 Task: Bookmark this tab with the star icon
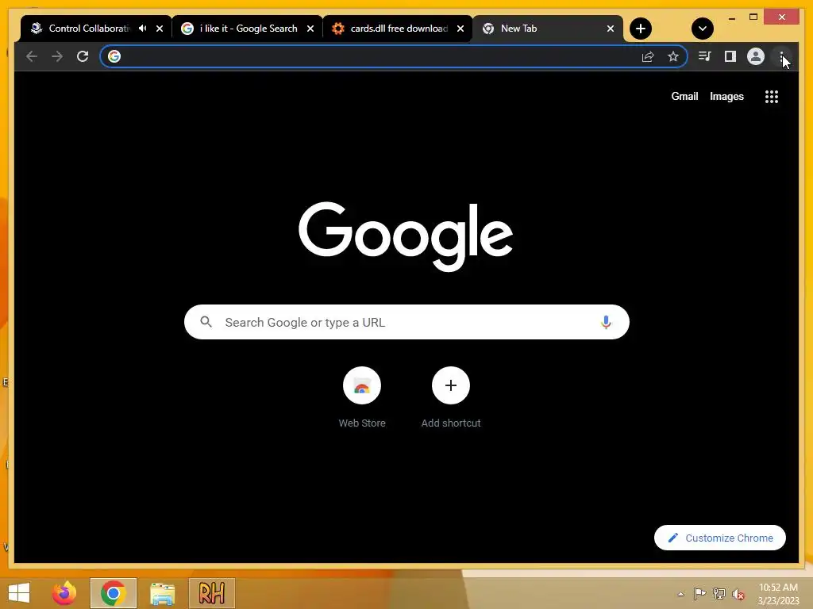pos(673,56)
